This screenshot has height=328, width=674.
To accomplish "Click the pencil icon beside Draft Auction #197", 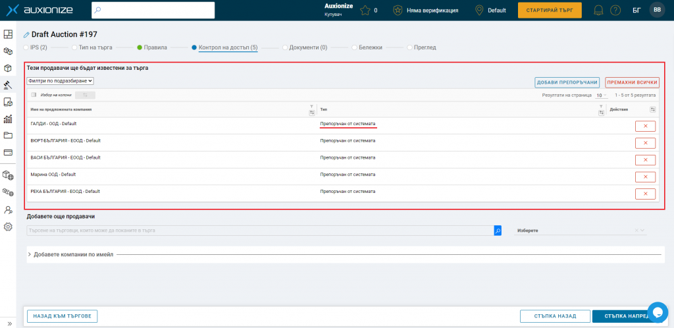I will tap(26, 34).
